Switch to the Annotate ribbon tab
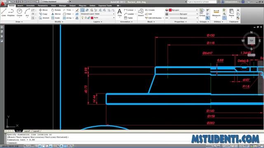This screenshot has width=264, height=148. (x=30, y=5)
